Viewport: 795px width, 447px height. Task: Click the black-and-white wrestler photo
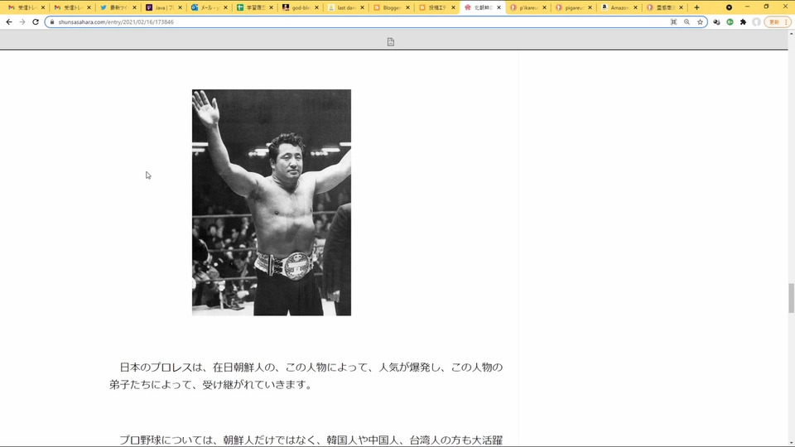point(272,202)
